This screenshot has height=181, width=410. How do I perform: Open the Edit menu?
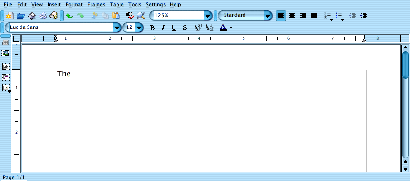22,4
